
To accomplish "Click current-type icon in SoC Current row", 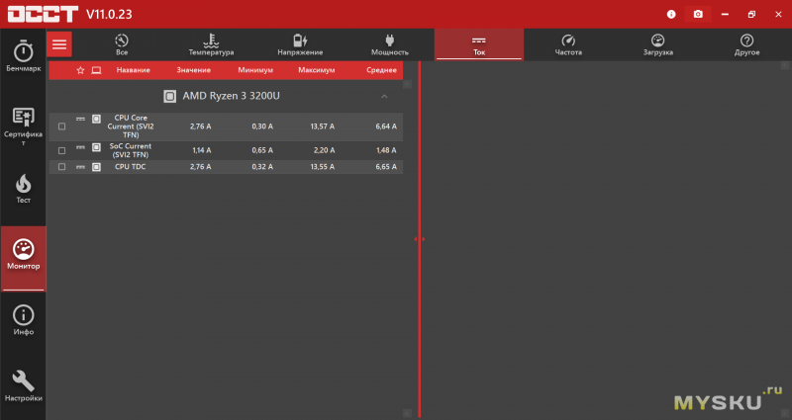I will pyautogui.click(x=80, y=147).
